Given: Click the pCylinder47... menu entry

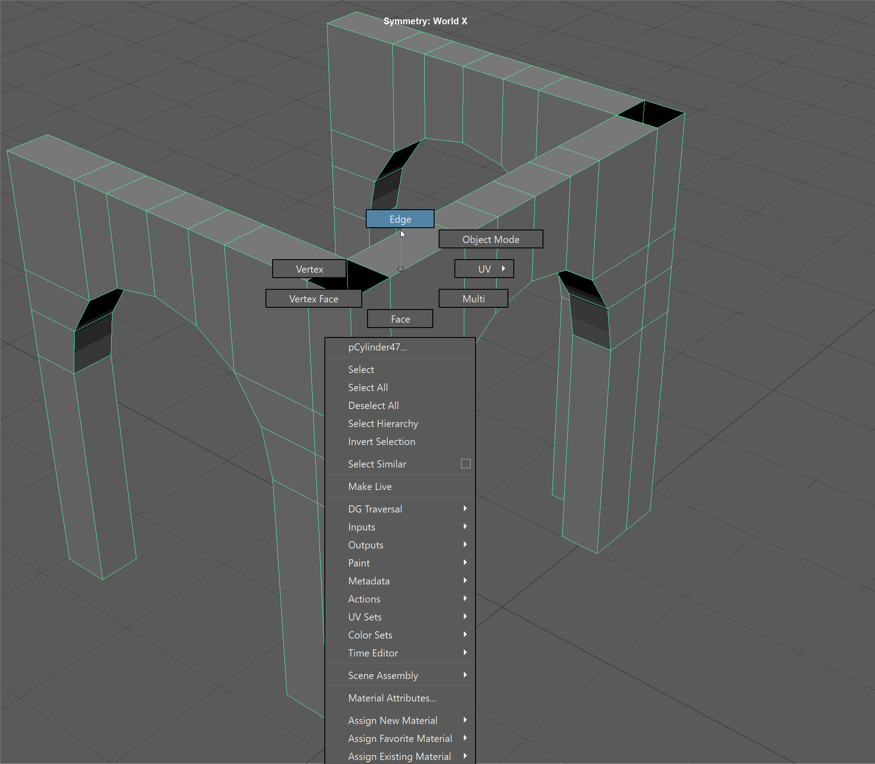Looking at the screenshot, I should pyautogui.click(x=377, y=347).
